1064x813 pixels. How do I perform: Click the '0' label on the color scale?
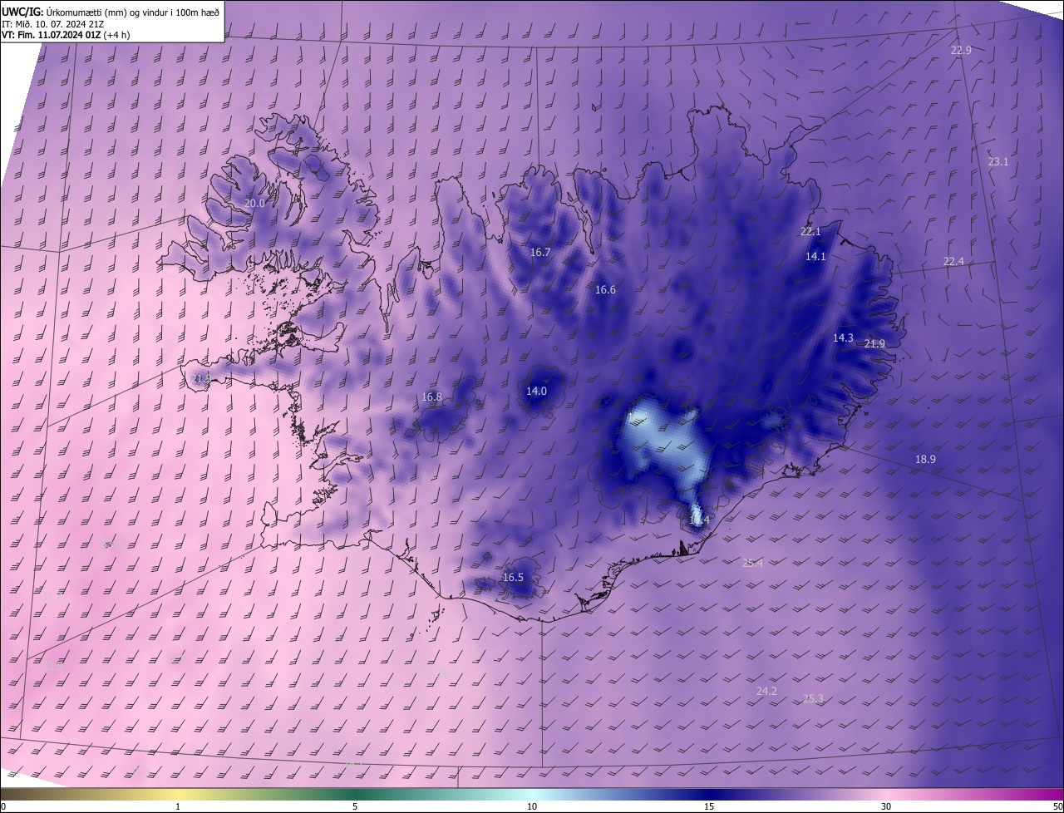click(x=3, y=807)
